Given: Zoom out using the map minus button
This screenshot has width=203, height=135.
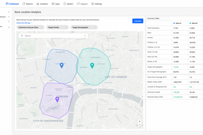Looking at the screenshot, I should tap(139, 125).
